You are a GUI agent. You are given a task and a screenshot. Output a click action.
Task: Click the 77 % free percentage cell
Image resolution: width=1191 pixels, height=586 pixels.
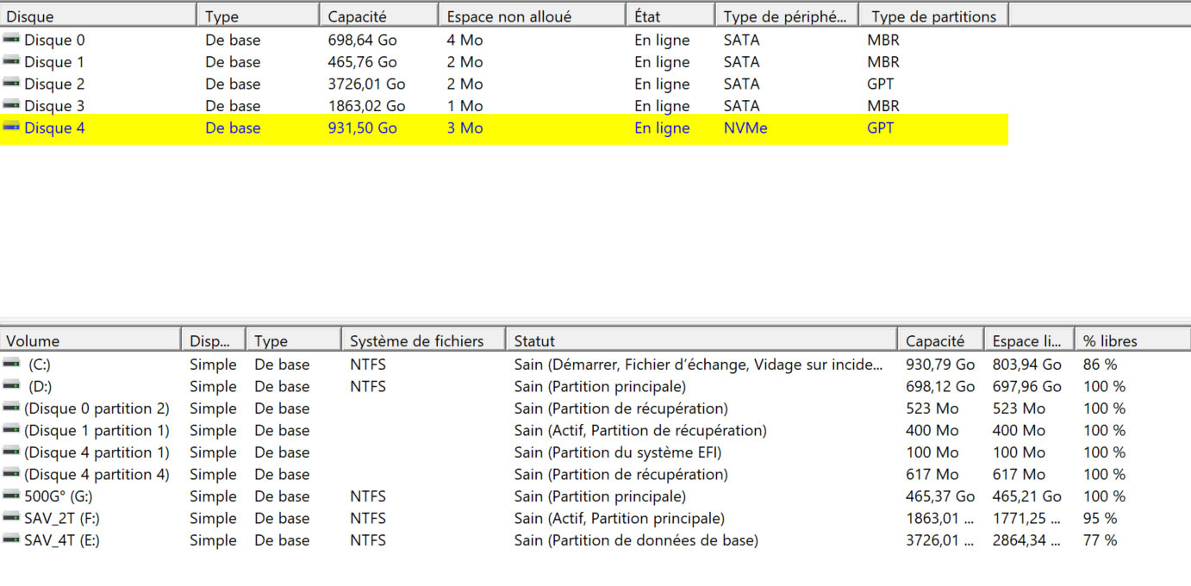1101,540
